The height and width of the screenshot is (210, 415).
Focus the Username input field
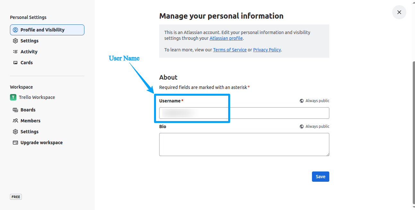click(244, 113)
